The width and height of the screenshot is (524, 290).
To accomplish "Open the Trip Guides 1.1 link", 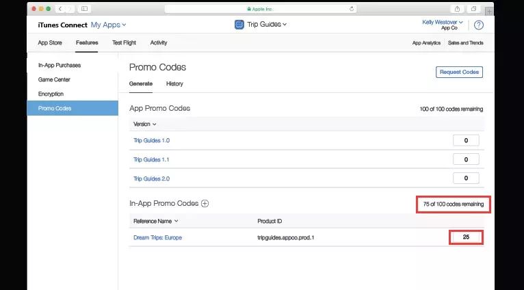I will click(x=151, y=159).
